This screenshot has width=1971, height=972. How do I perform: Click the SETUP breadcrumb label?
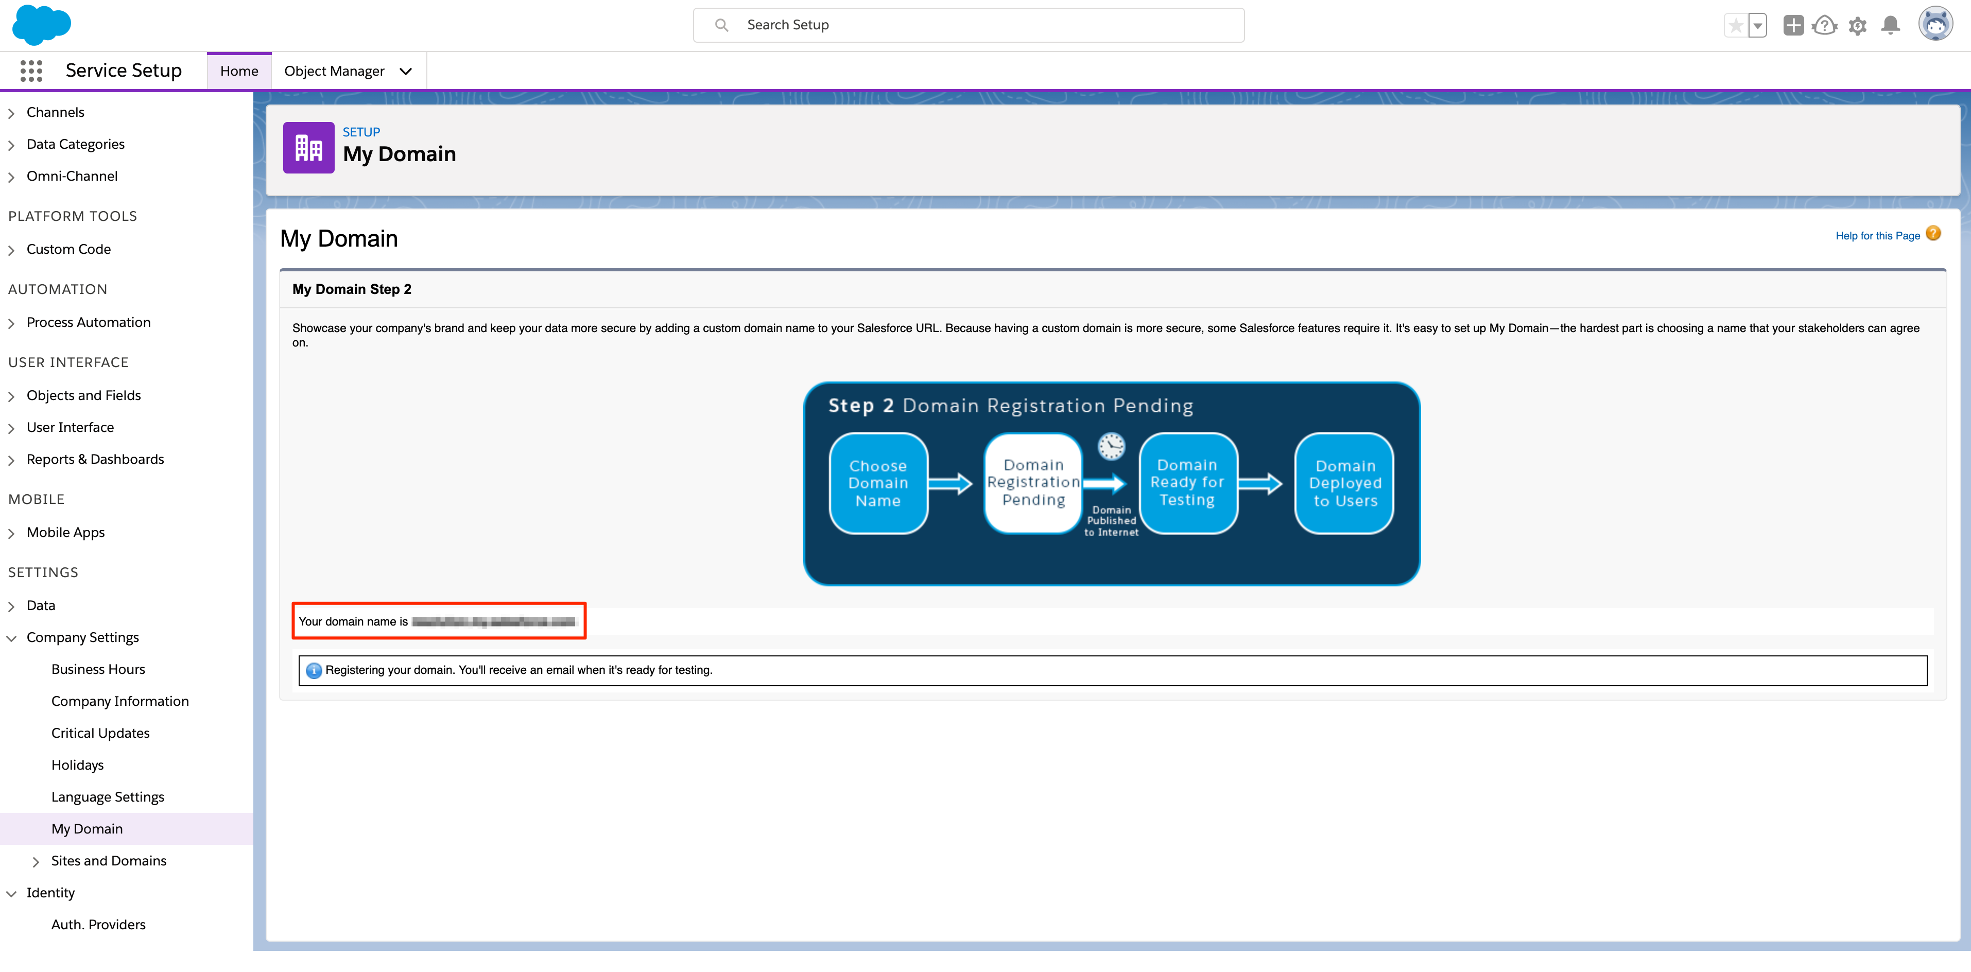click(361, 132)
